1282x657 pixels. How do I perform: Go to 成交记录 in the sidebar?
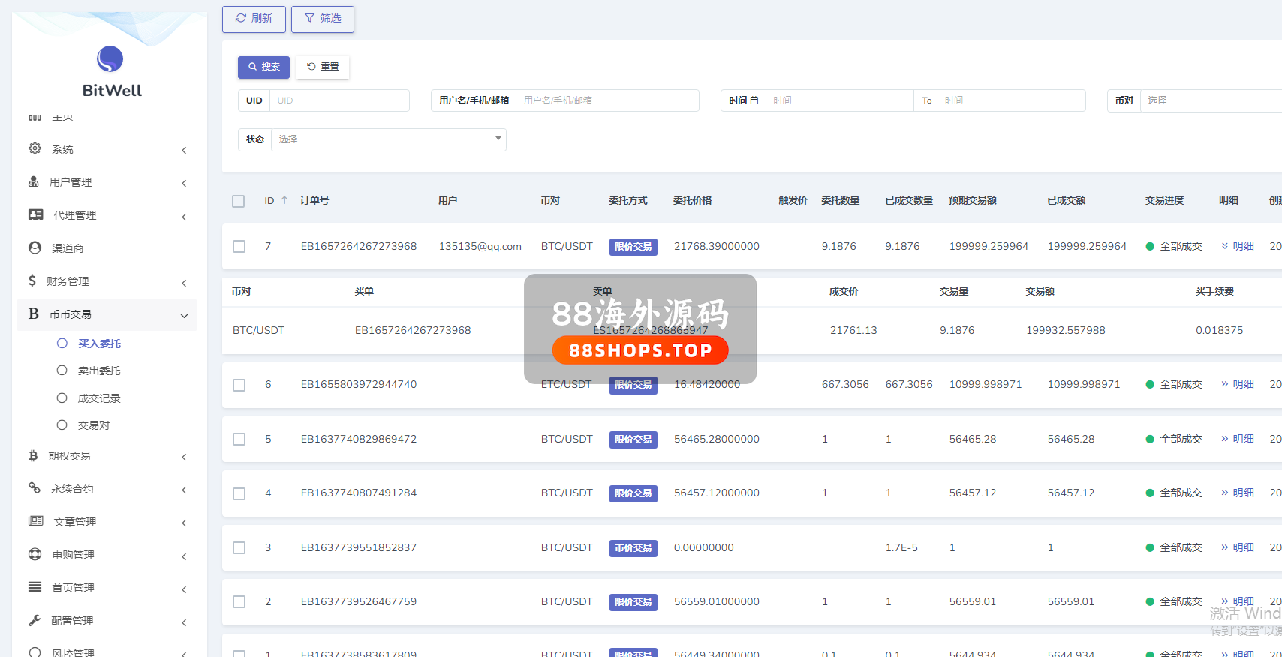click(x=99, y=398)
